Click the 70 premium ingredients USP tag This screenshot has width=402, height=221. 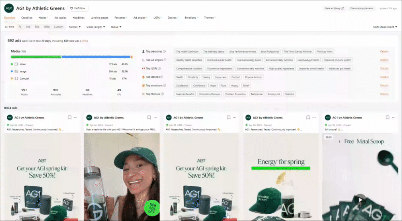[219, 68]
